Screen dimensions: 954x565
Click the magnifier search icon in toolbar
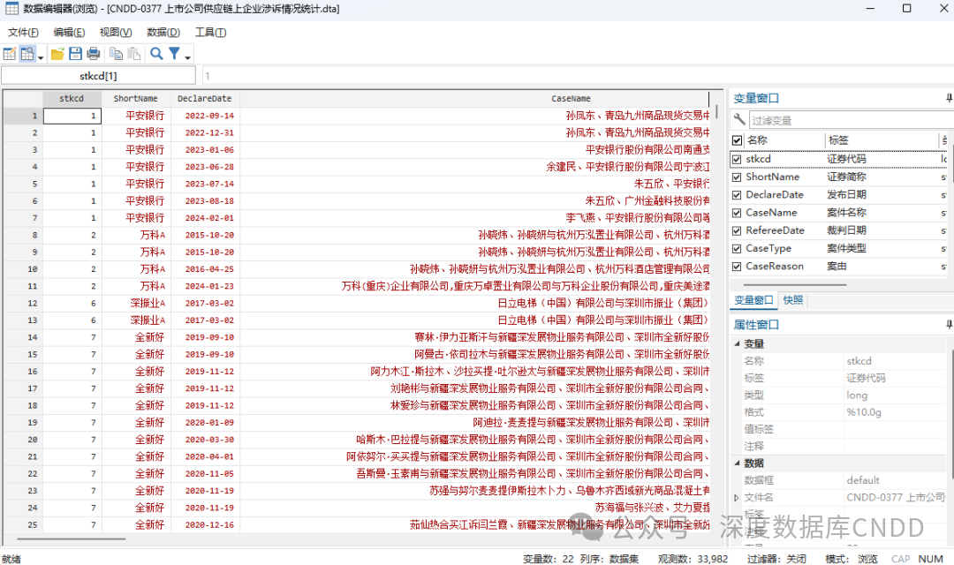tap(156, 54)
